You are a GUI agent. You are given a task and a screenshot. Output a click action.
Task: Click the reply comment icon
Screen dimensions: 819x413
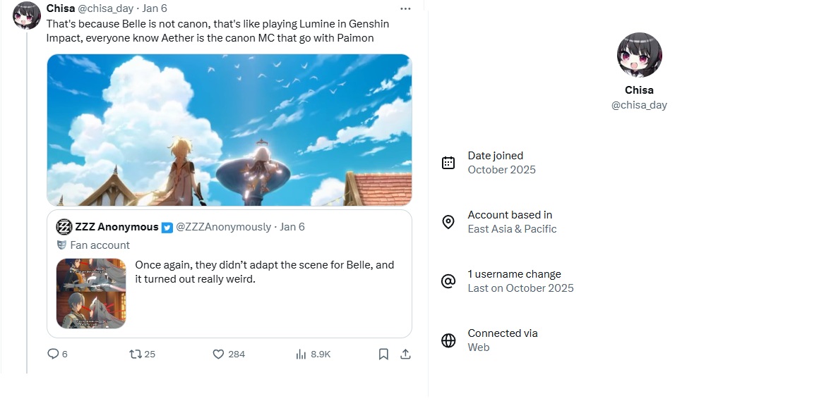point(53,354)
